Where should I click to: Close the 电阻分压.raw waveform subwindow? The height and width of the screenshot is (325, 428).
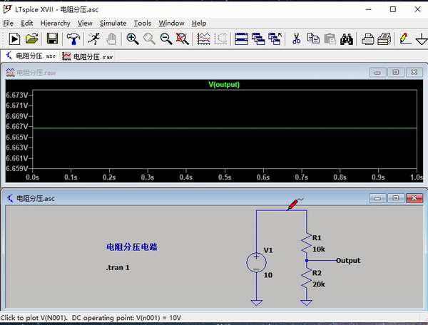pyautogui.click(x=414, y=73)
